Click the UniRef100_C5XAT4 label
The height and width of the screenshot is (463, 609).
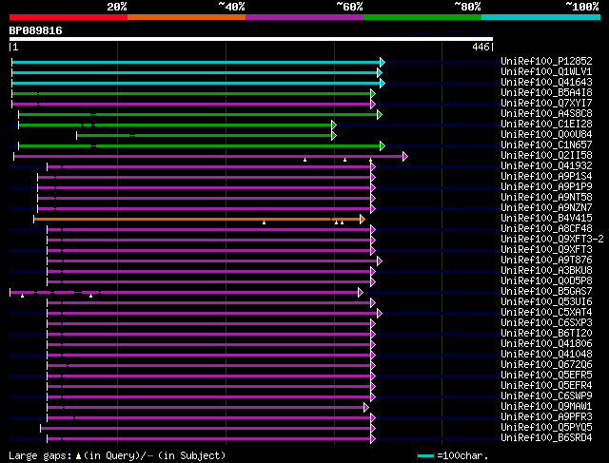546,313
